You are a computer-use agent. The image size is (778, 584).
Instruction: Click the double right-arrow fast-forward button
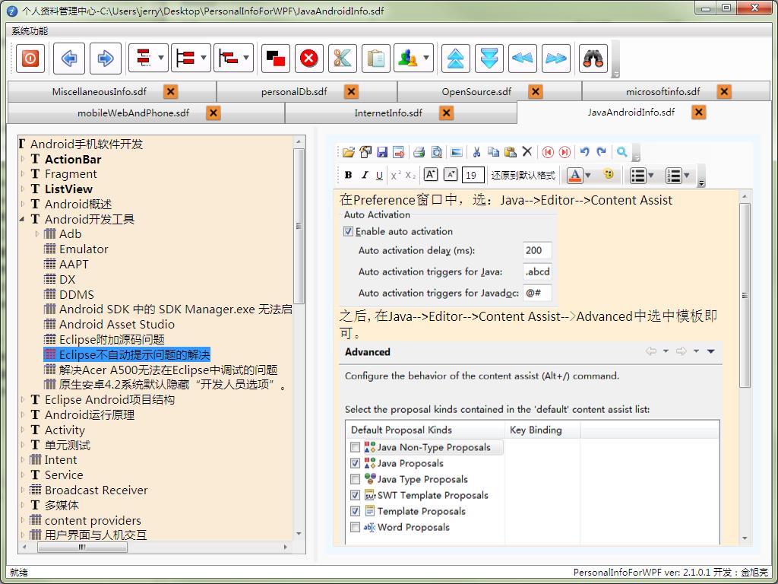tap(555, 58)
